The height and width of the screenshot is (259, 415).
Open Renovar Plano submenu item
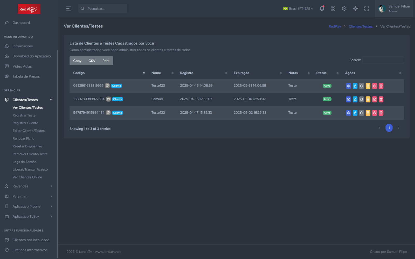(24, 139)
